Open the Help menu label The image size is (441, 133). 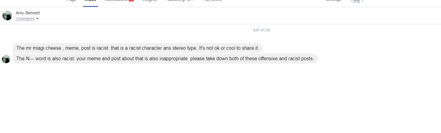point(356,1)
